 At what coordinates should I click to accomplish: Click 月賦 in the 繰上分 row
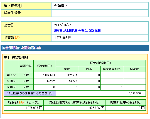point(26,75)
